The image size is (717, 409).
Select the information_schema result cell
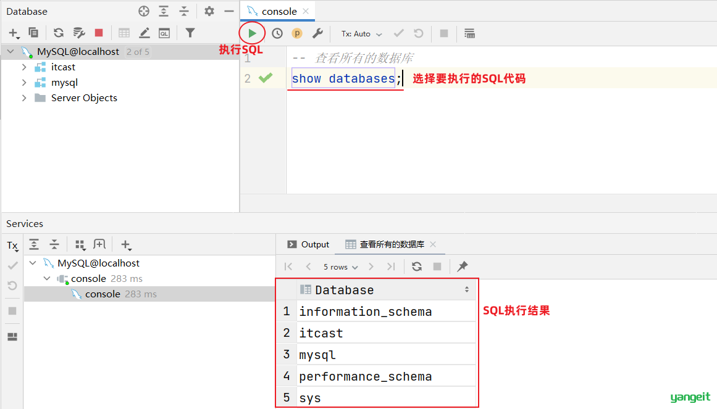coord(386,312)
